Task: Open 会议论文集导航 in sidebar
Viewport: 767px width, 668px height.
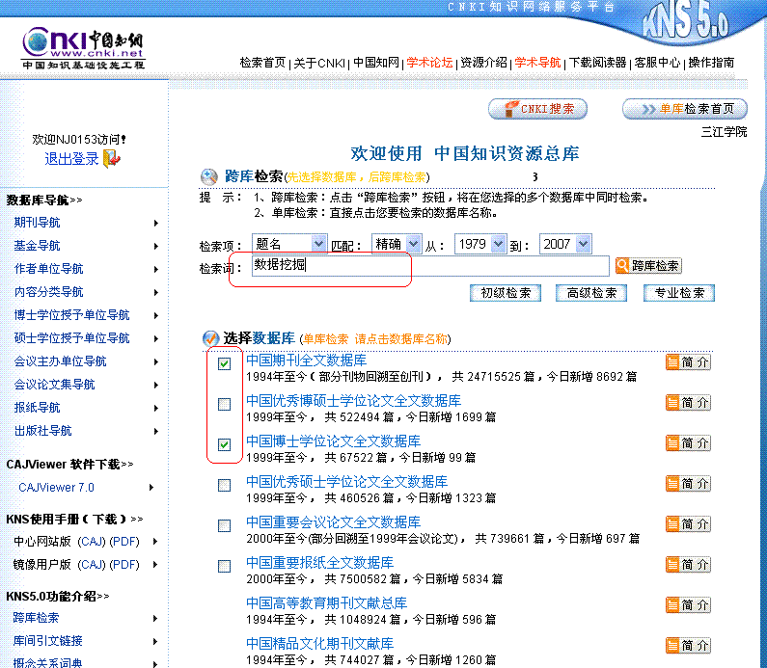Action: pos(54,385)
